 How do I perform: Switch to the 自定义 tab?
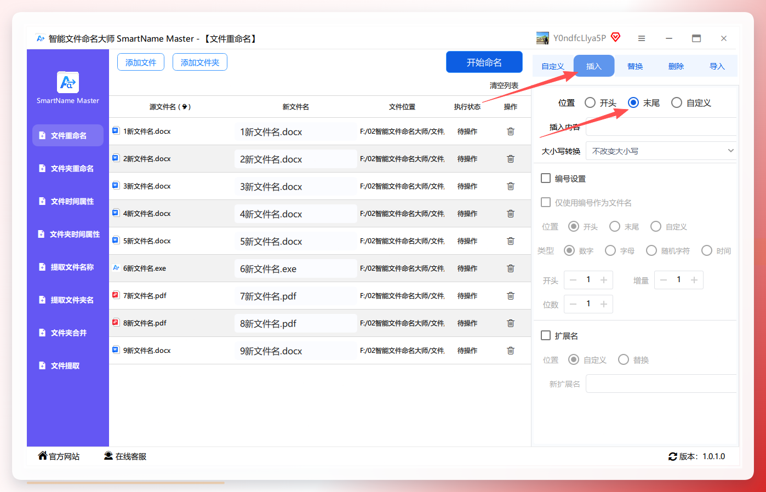pos(553,66)
